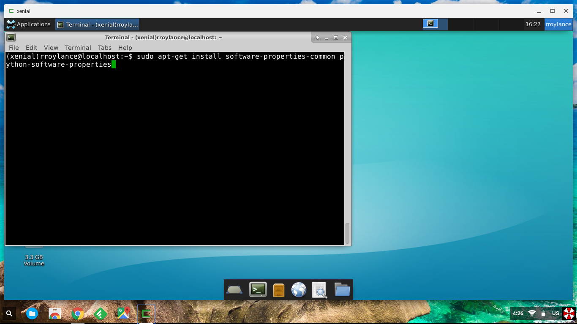
Task: Click the Chrome OS search launcher icon
Action: 9,313
